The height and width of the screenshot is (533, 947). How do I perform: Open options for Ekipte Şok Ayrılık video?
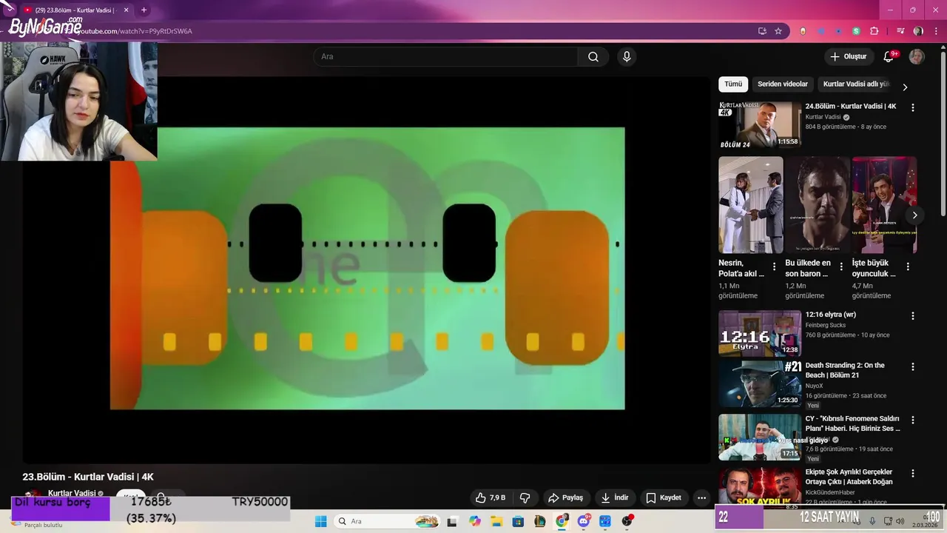tap(912, 473)
